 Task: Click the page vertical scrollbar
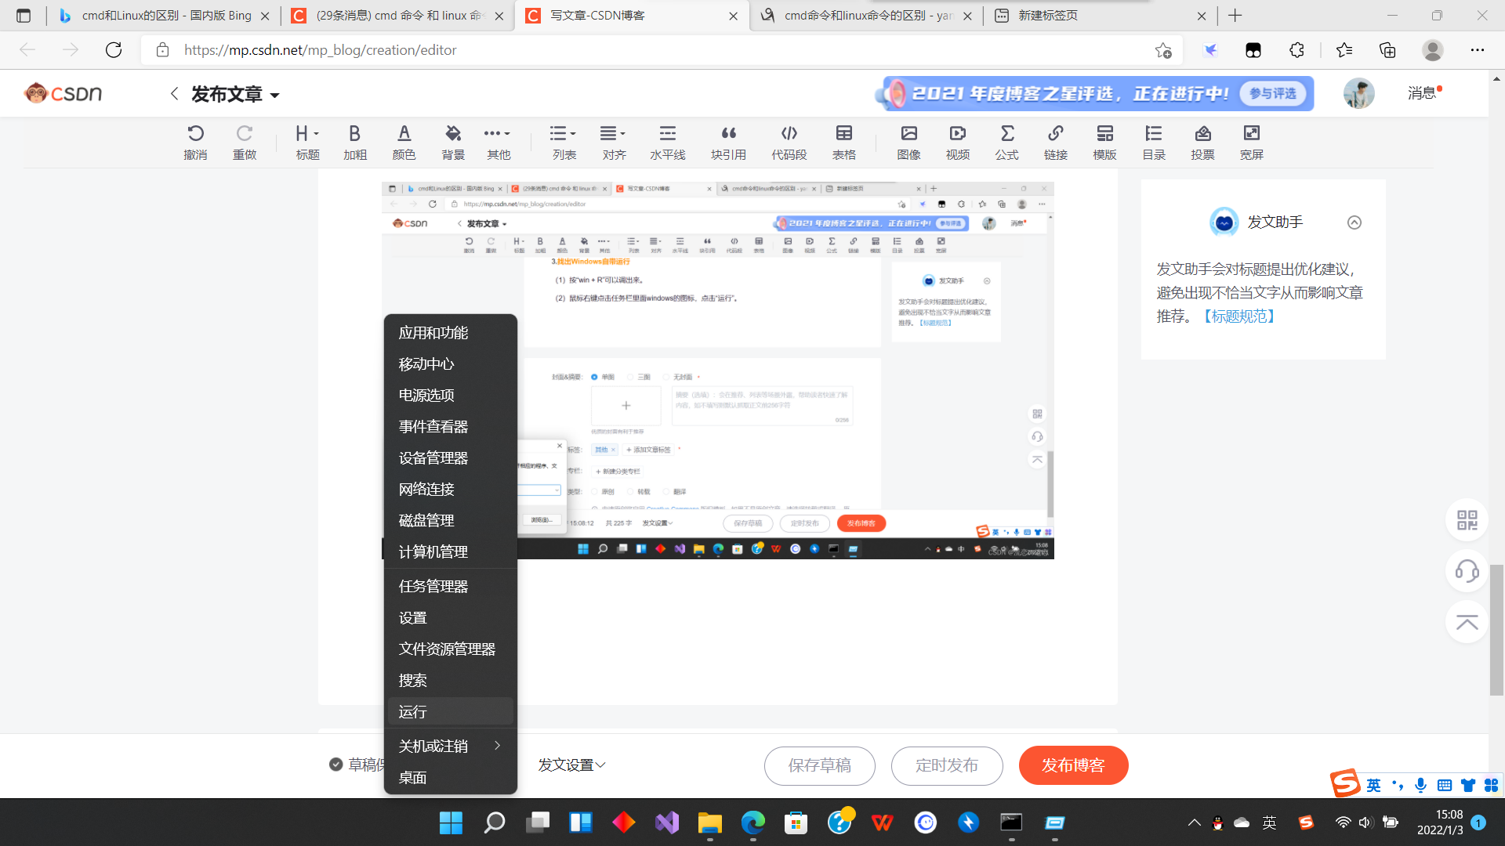coord(1496,630)
